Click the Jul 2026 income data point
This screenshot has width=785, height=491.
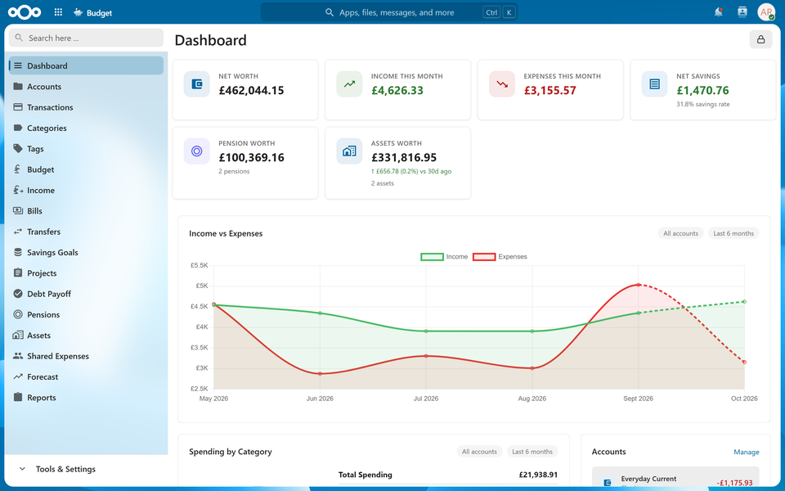(426, 331)
